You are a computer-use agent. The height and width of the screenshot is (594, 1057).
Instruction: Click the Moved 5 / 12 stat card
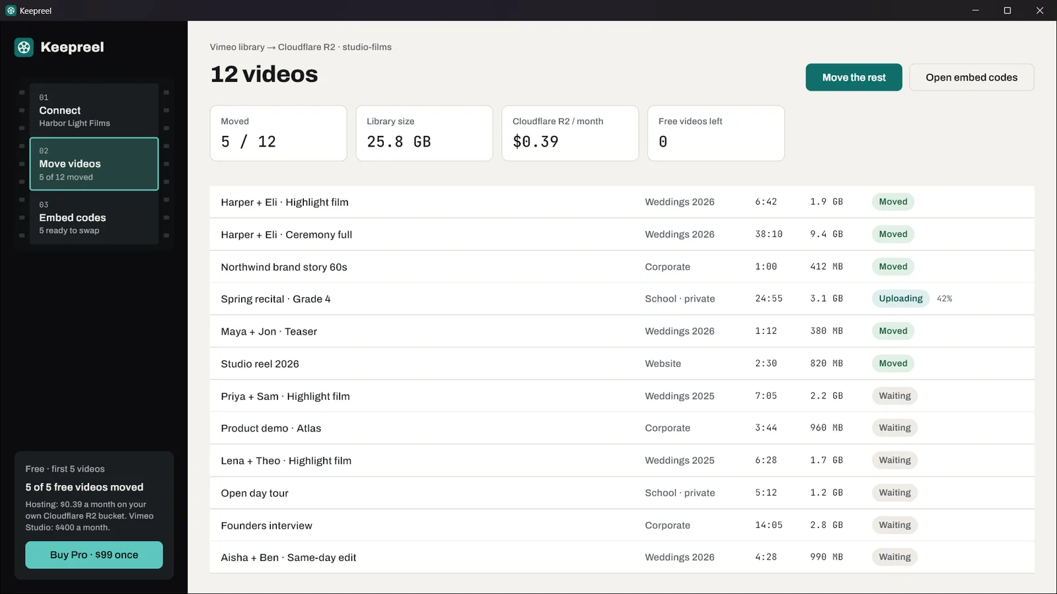pyautogui.click(x=278, y=133)
